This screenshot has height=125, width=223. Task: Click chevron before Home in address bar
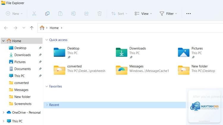pyautogui.click(x=47, y=28)
